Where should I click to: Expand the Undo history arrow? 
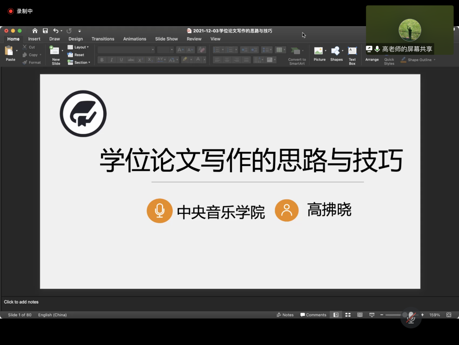[x=62, y=31]
